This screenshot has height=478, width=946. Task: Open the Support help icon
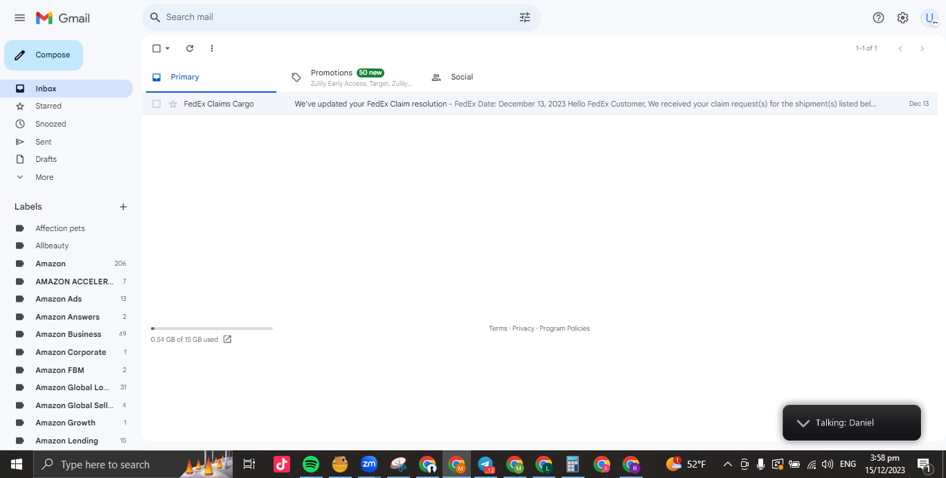878,18
